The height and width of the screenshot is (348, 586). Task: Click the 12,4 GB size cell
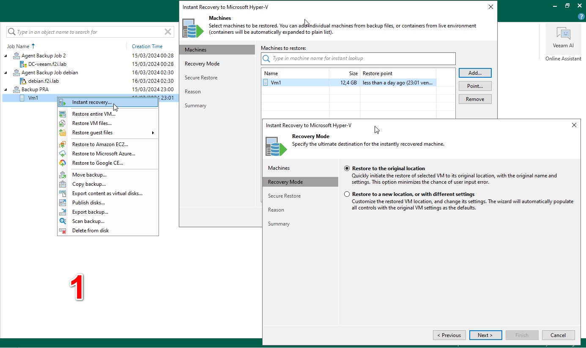(x=349, y=83)
